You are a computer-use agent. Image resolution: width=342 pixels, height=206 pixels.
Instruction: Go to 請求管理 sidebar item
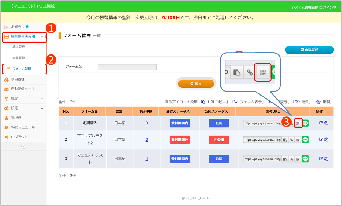click(19, 47)
